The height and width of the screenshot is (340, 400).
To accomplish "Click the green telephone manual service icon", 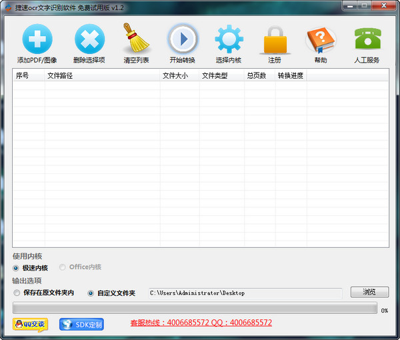I will (x=367, y=39).
